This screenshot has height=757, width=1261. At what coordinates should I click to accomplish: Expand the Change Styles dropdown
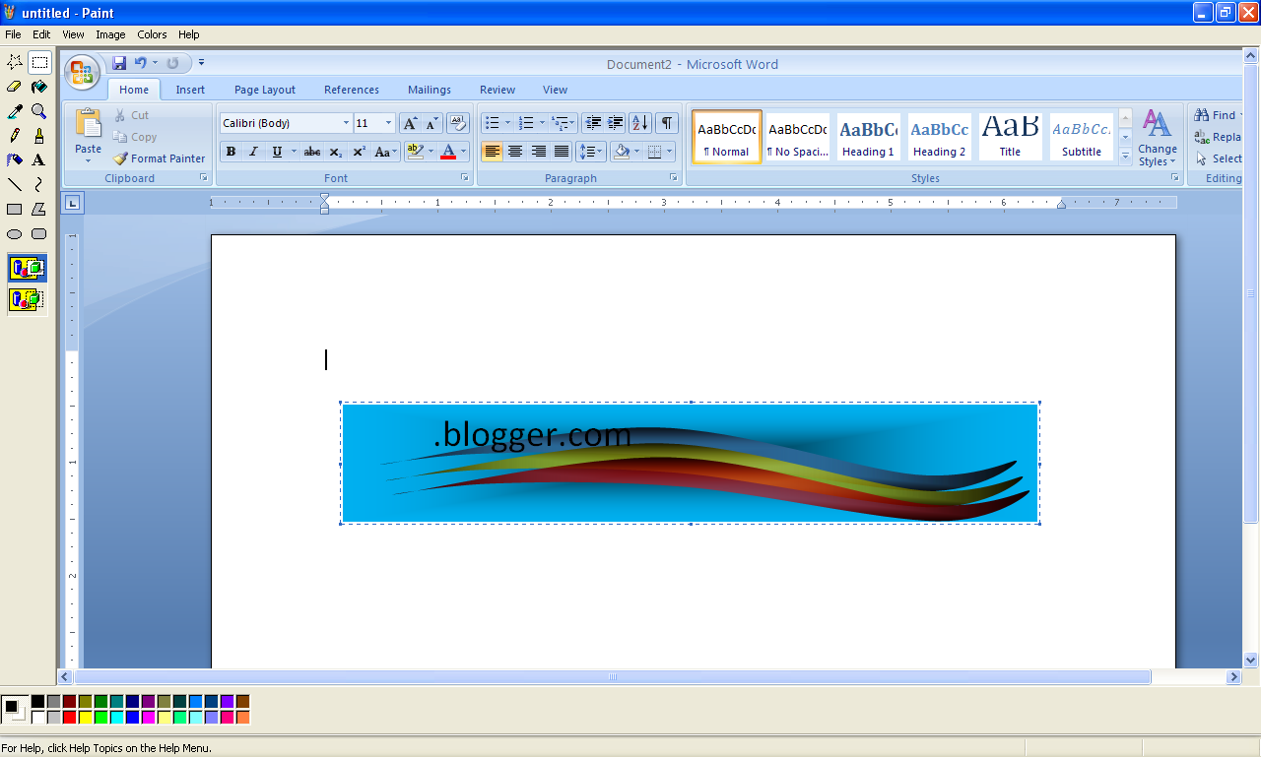point(1158,138)
